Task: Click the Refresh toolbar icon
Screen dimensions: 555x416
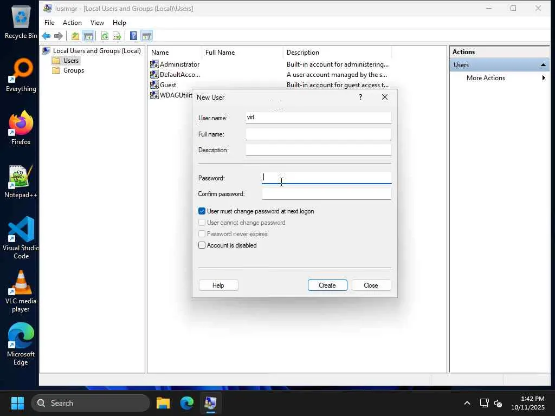Action: click(x=105, y=36)
